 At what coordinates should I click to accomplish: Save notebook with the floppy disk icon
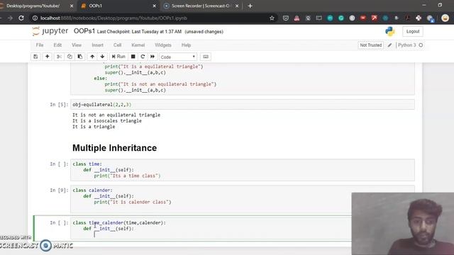coord(35,57)
